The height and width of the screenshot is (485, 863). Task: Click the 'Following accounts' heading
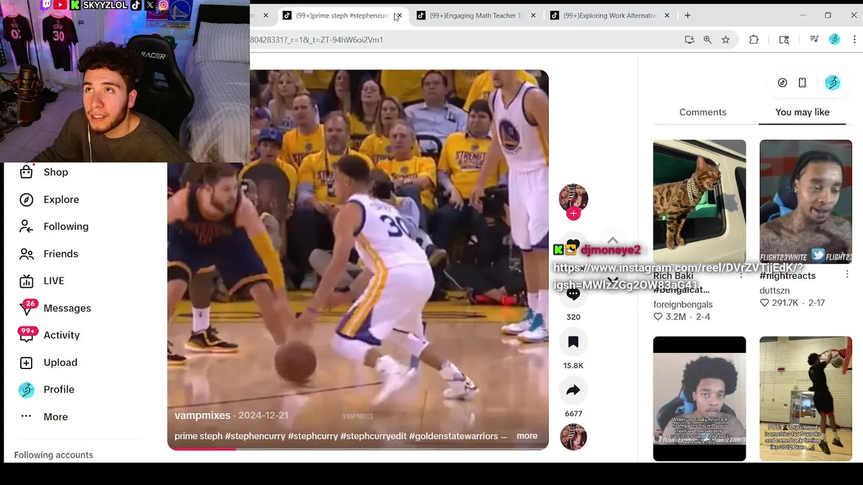click(x=53, y=455)
